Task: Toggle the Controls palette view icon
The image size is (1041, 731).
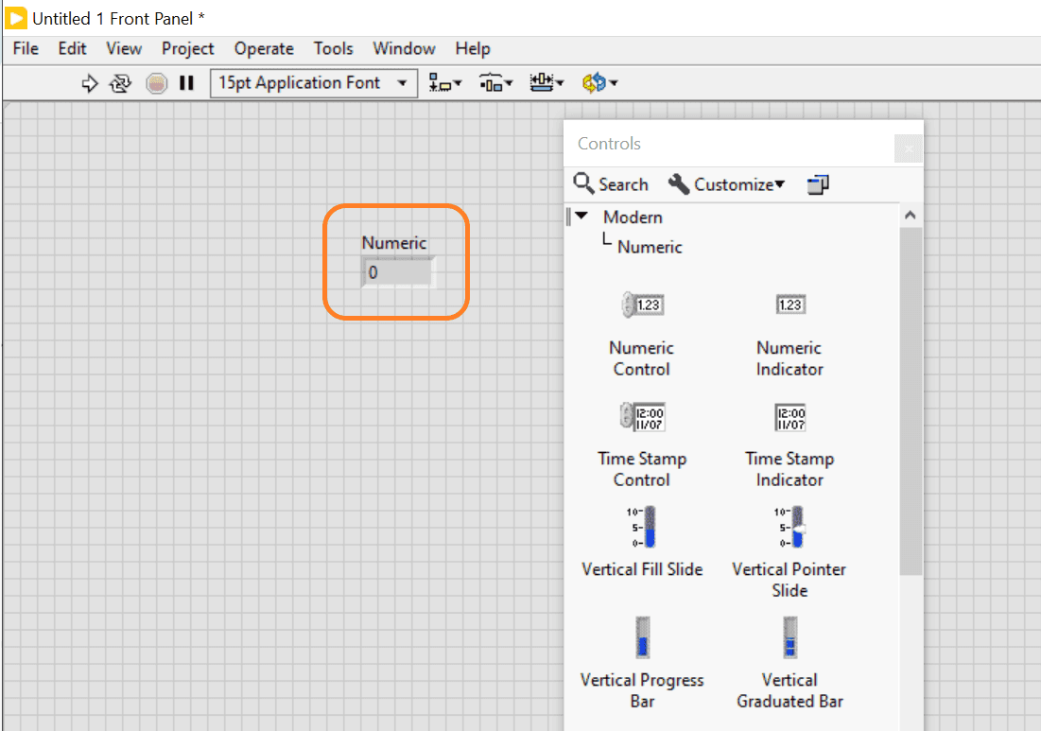Action: pyautogui.click(x=818, y=184)
